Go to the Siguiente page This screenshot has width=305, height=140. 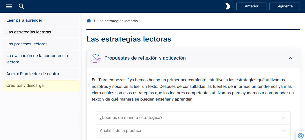284,6
